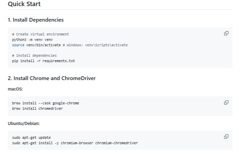Click the 'brew install chromedriver' command
241x154 pixels.
click(37, 108)
